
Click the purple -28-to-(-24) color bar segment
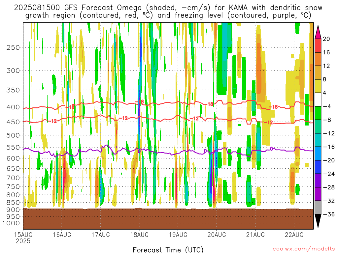click(318, 181)
